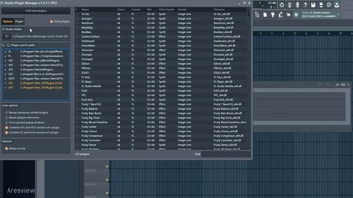Open the FL Studio shop cart icon
The height and width of the screenshot is (198, 353).
tap(296, 15)
